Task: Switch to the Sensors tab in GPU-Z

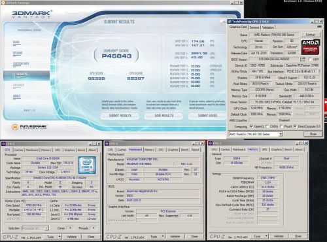Action: pos(254,27)
